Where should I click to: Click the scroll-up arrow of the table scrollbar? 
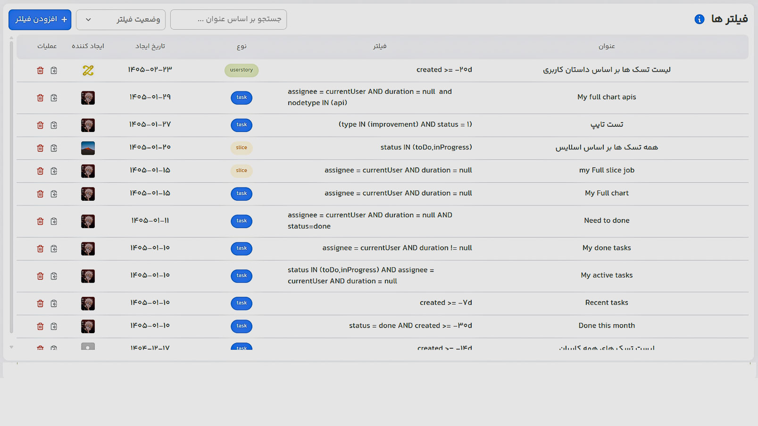[11, 38]
